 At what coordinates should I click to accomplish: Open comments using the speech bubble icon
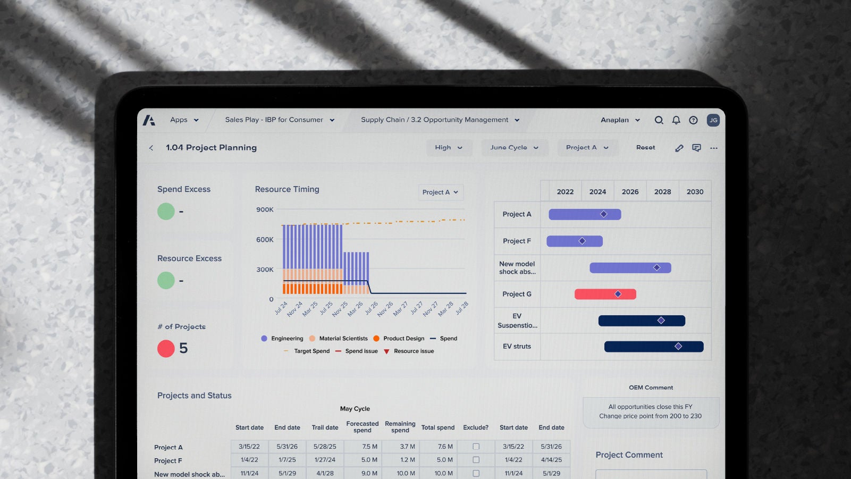point(696,148)
